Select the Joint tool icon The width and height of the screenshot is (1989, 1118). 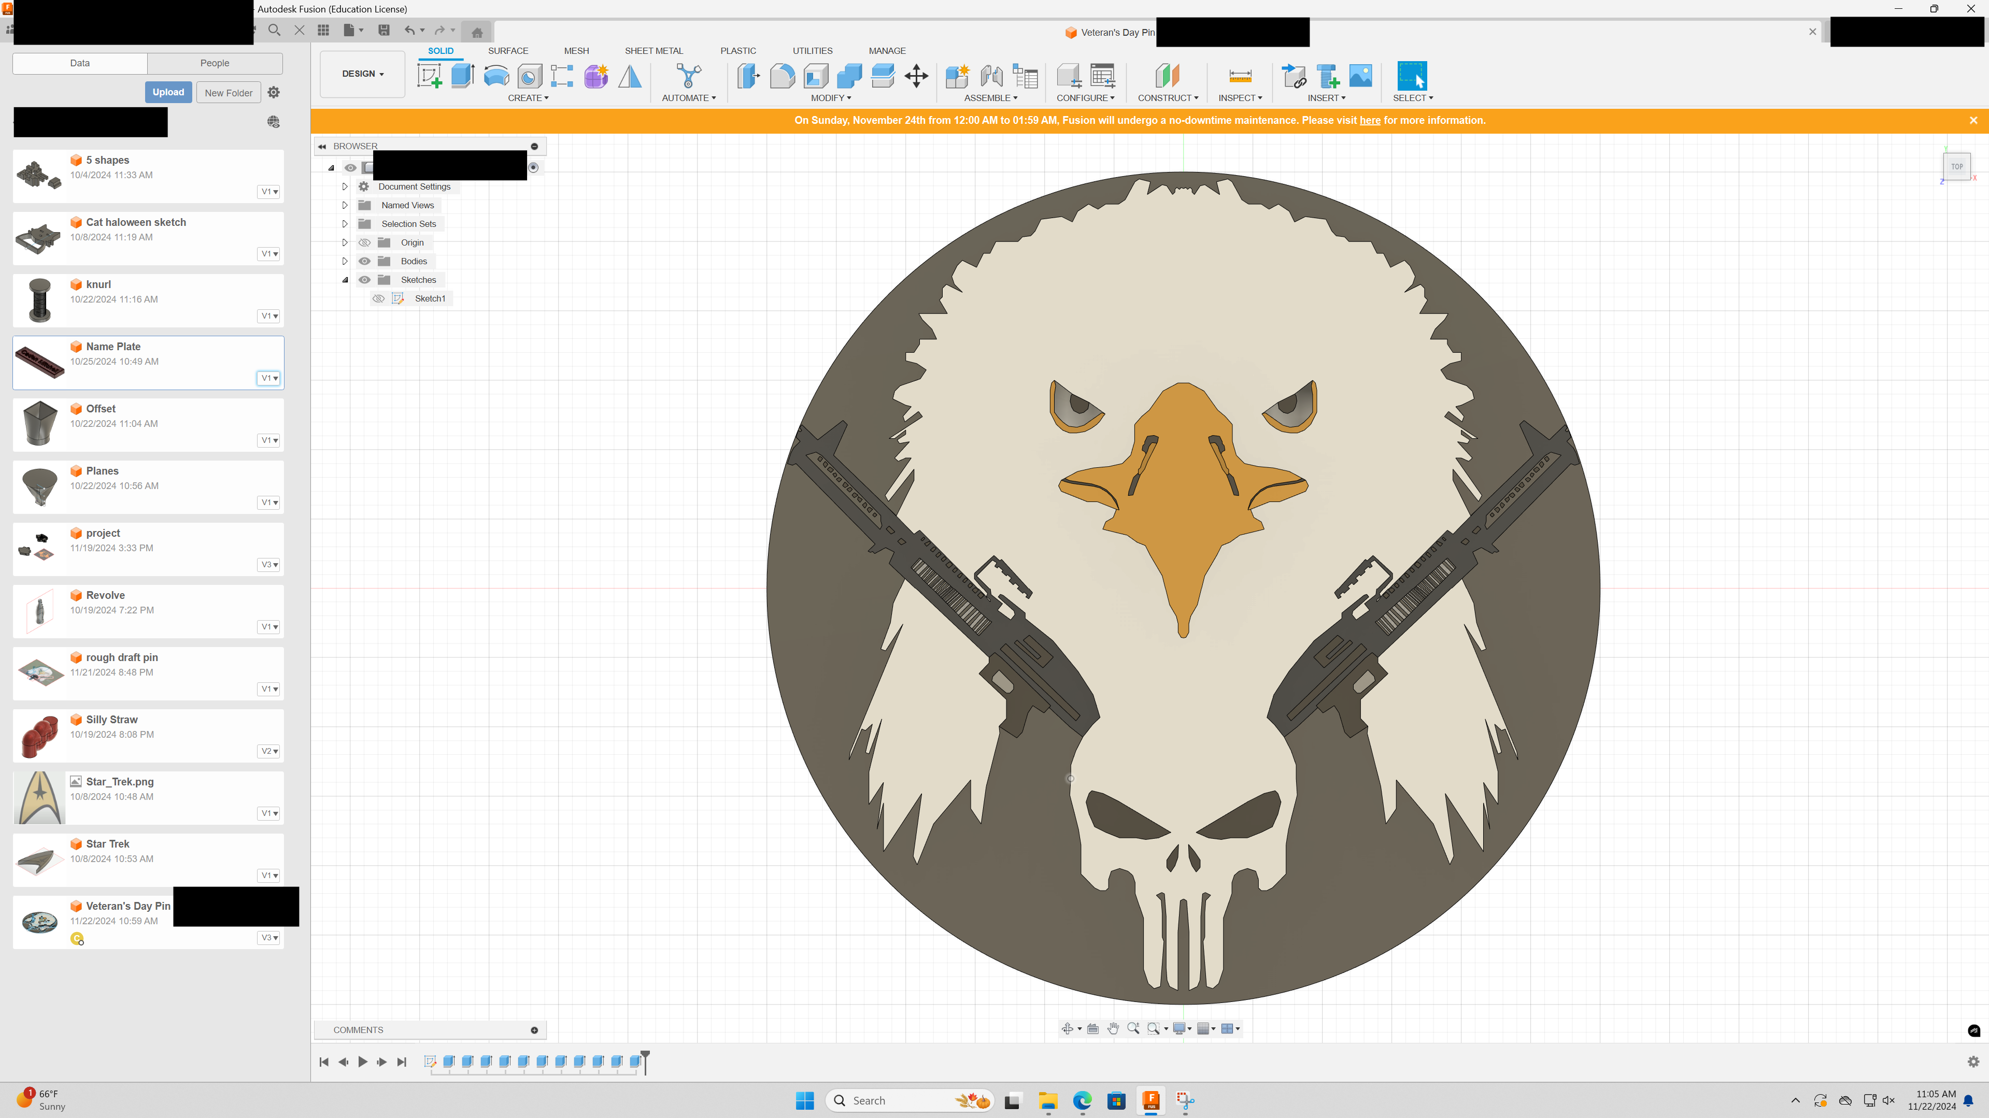pos(991,76)
